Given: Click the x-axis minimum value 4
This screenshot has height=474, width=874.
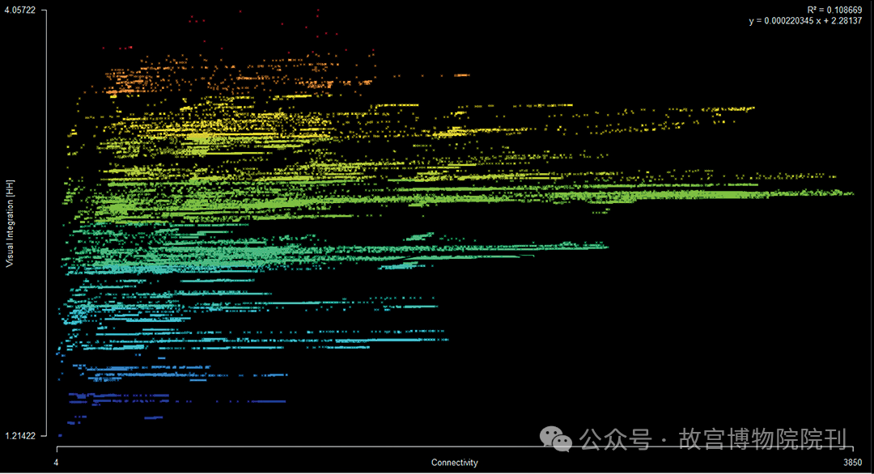Looking at the screenshot, I should pos(56,463).
